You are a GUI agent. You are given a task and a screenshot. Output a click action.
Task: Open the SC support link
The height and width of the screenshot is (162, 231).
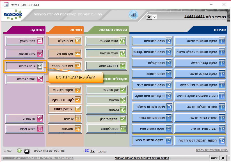coord(87,151)
